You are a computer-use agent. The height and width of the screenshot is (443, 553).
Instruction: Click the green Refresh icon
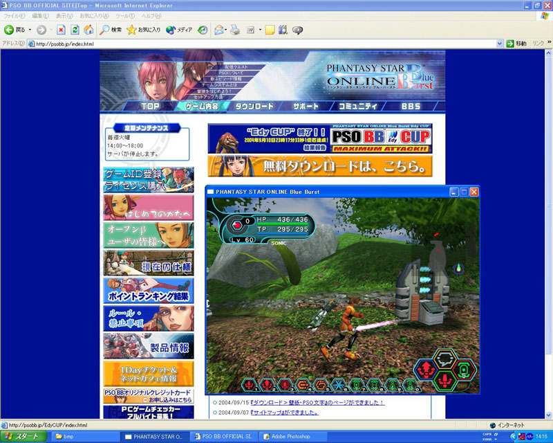[x=75, y=30]
